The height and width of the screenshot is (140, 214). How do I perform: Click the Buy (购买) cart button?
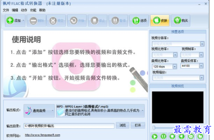tap(180, 21)
